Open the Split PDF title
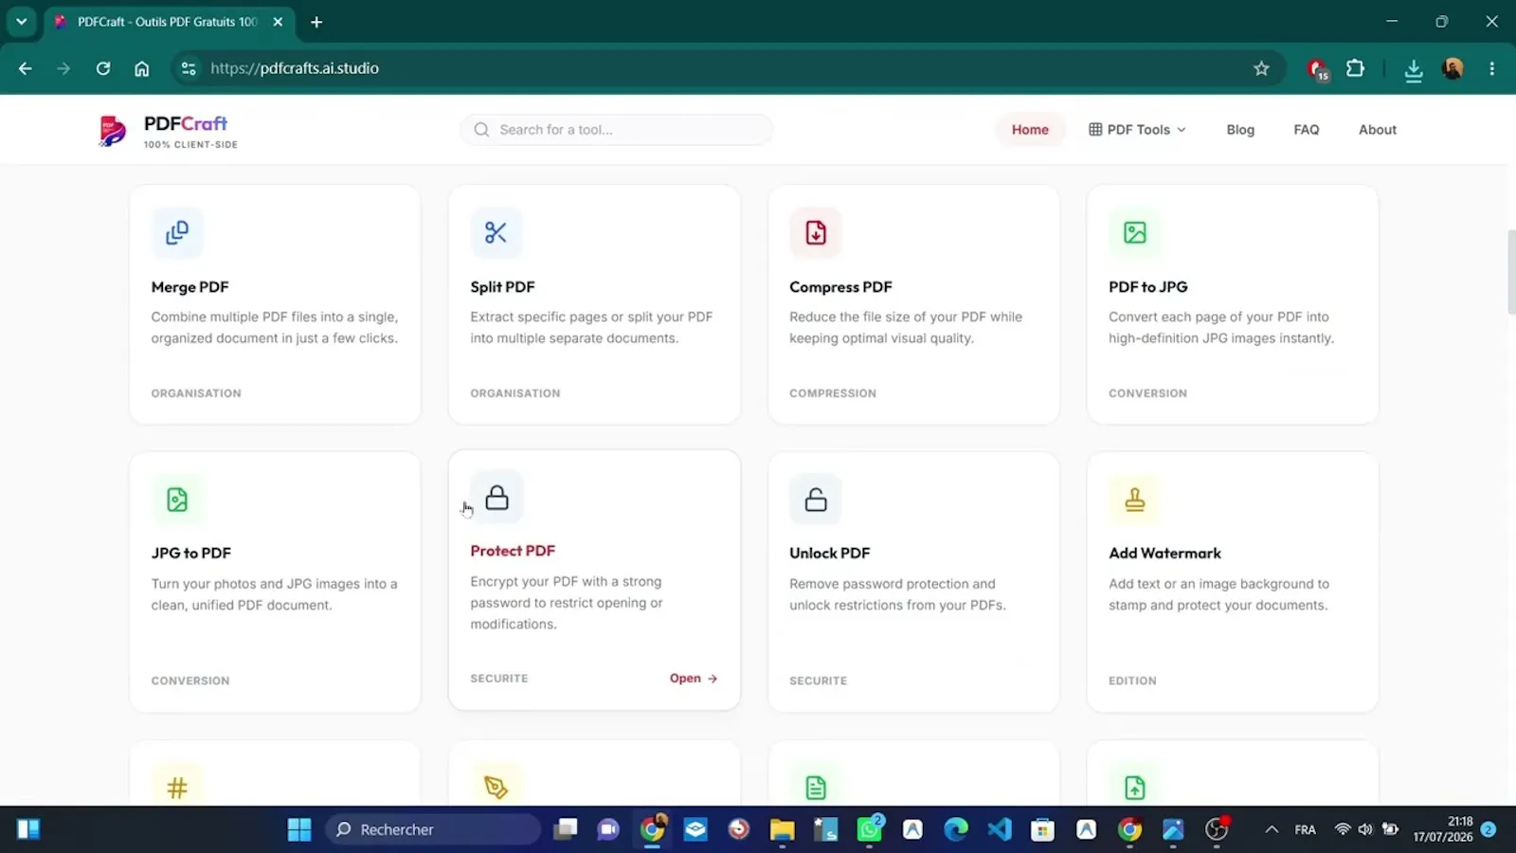The image size is (1516, 853). coord(502,287)
